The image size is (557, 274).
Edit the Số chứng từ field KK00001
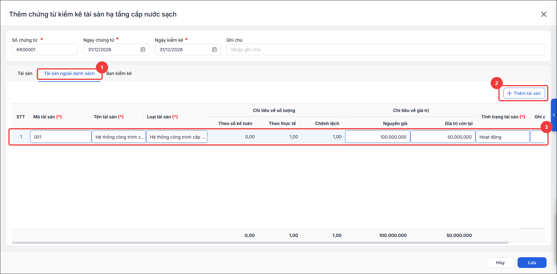[45, 49]
